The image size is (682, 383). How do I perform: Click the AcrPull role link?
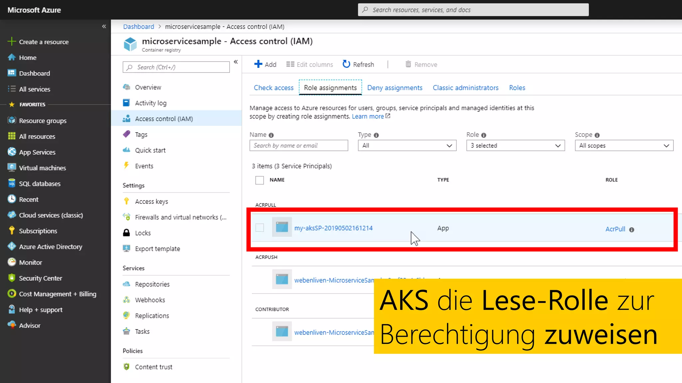coord(615,229)
